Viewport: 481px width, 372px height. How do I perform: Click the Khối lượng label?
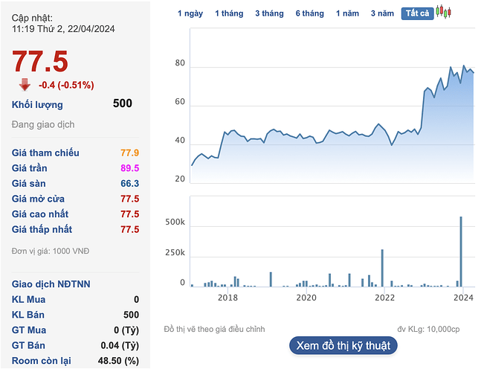coord(37,105)
